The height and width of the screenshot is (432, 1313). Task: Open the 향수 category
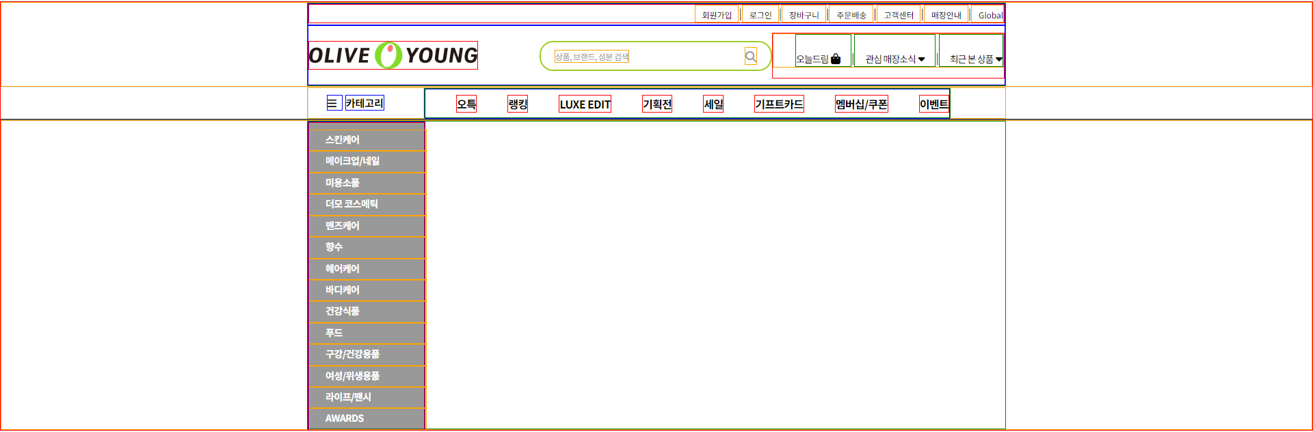[367, 247]
